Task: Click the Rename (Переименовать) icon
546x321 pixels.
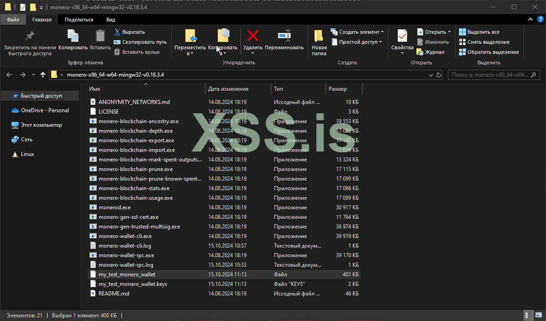Action: point(284,36)
